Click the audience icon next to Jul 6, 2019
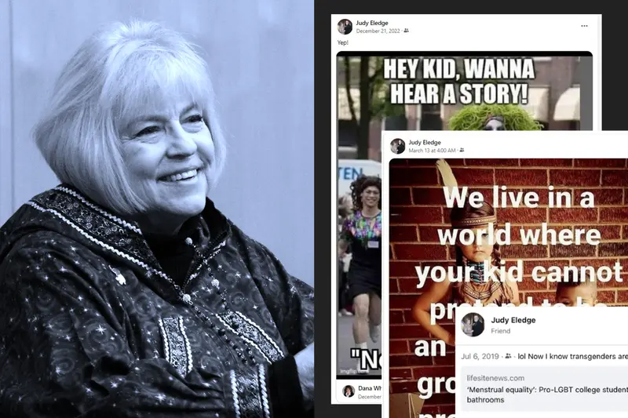The height and width of the screenshot is (418, 628). click(508, 356)
